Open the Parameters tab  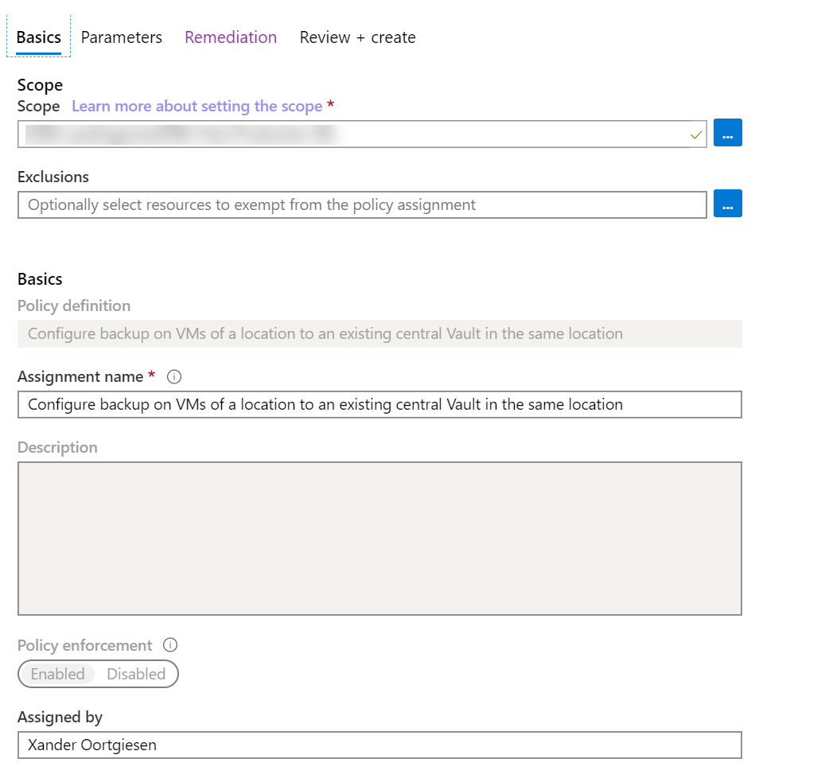tap(121, 37)
